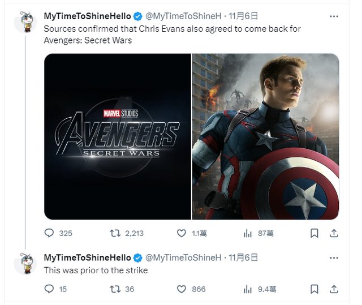
Task: View analytics of the second tweet
Action: click(248, 289)
